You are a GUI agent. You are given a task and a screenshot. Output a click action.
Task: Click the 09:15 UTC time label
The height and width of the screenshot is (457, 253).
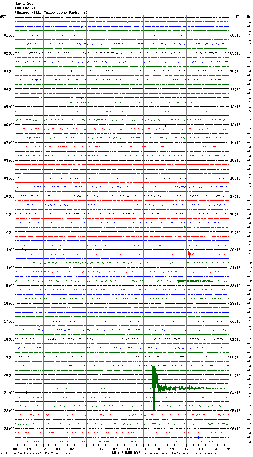(x=235, y=53)
